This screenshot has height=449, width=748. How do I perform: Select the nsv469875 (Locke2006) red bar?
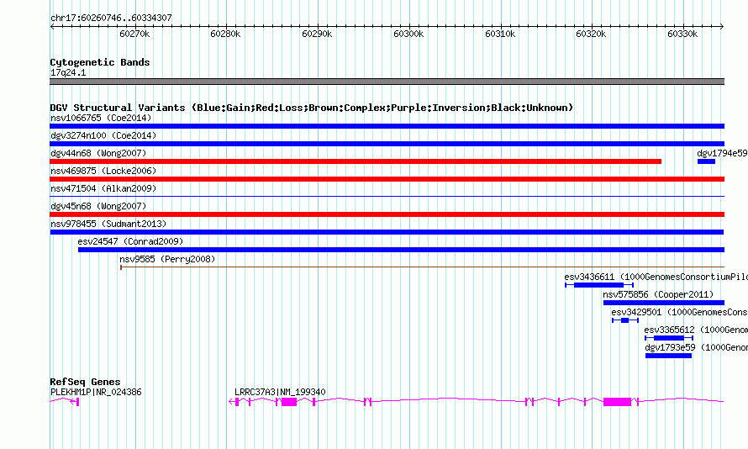387,179
